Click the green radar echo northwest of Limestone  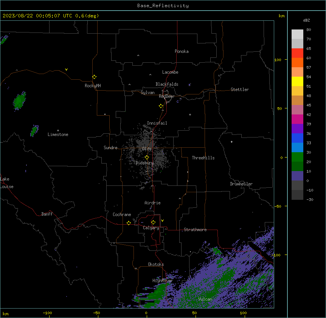pyautogui.click(x=20, y=101)
